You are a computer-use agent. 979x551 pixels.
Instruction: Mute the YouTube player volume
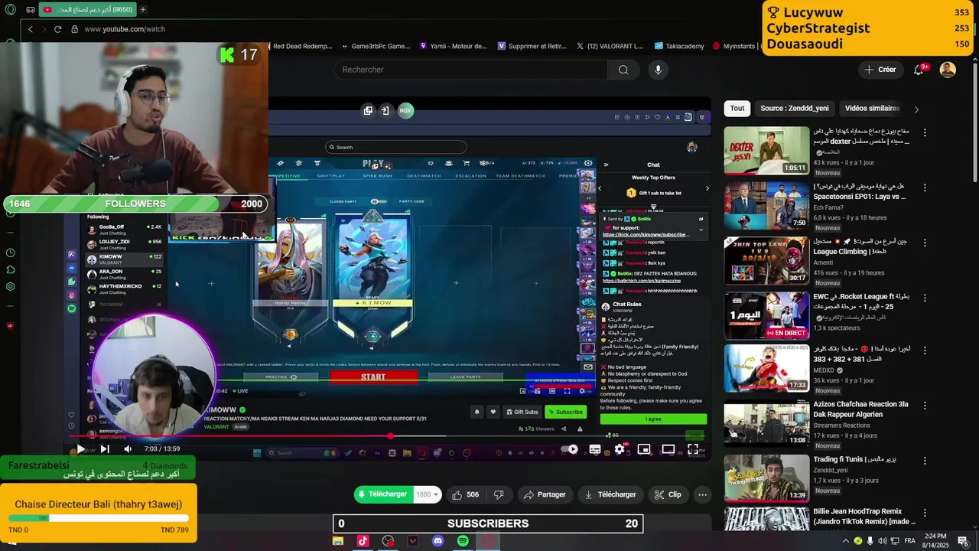(x=128, y=449)
